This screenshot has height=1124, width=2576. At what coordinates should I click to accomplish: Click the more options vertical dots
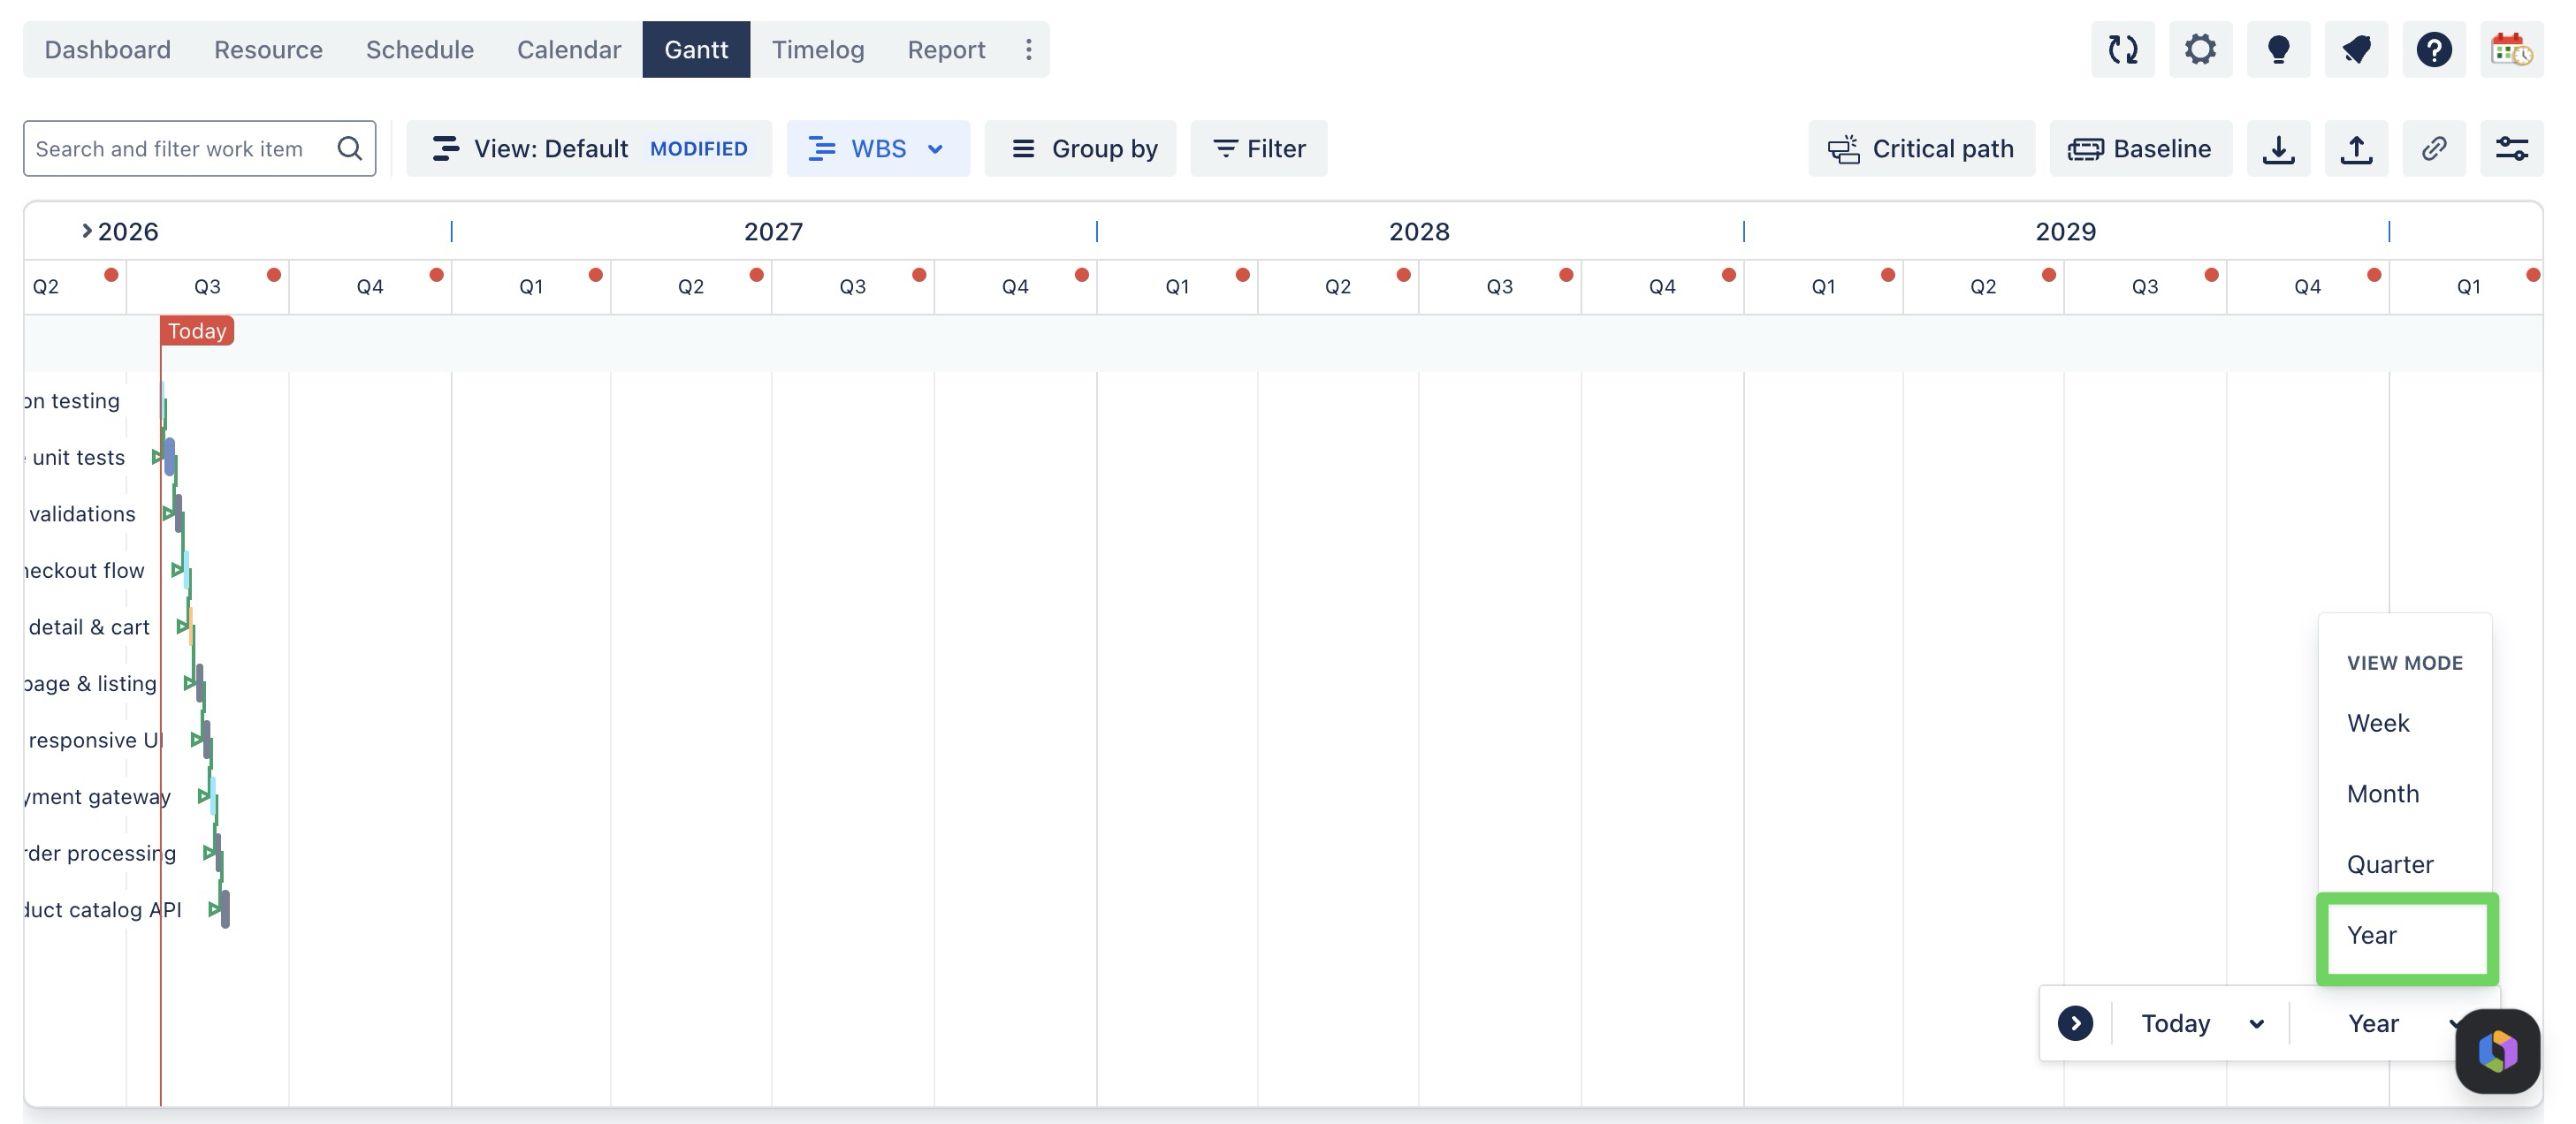(1028, 49)
